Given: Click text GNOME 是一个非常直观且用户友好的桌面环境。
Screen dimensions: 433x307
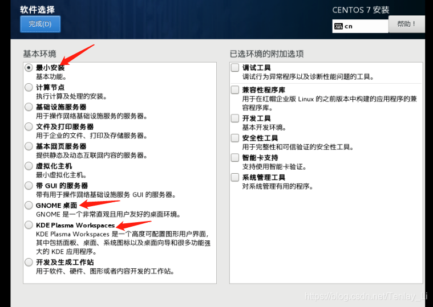Looking at the screenshot, I should tap(108, 214).
